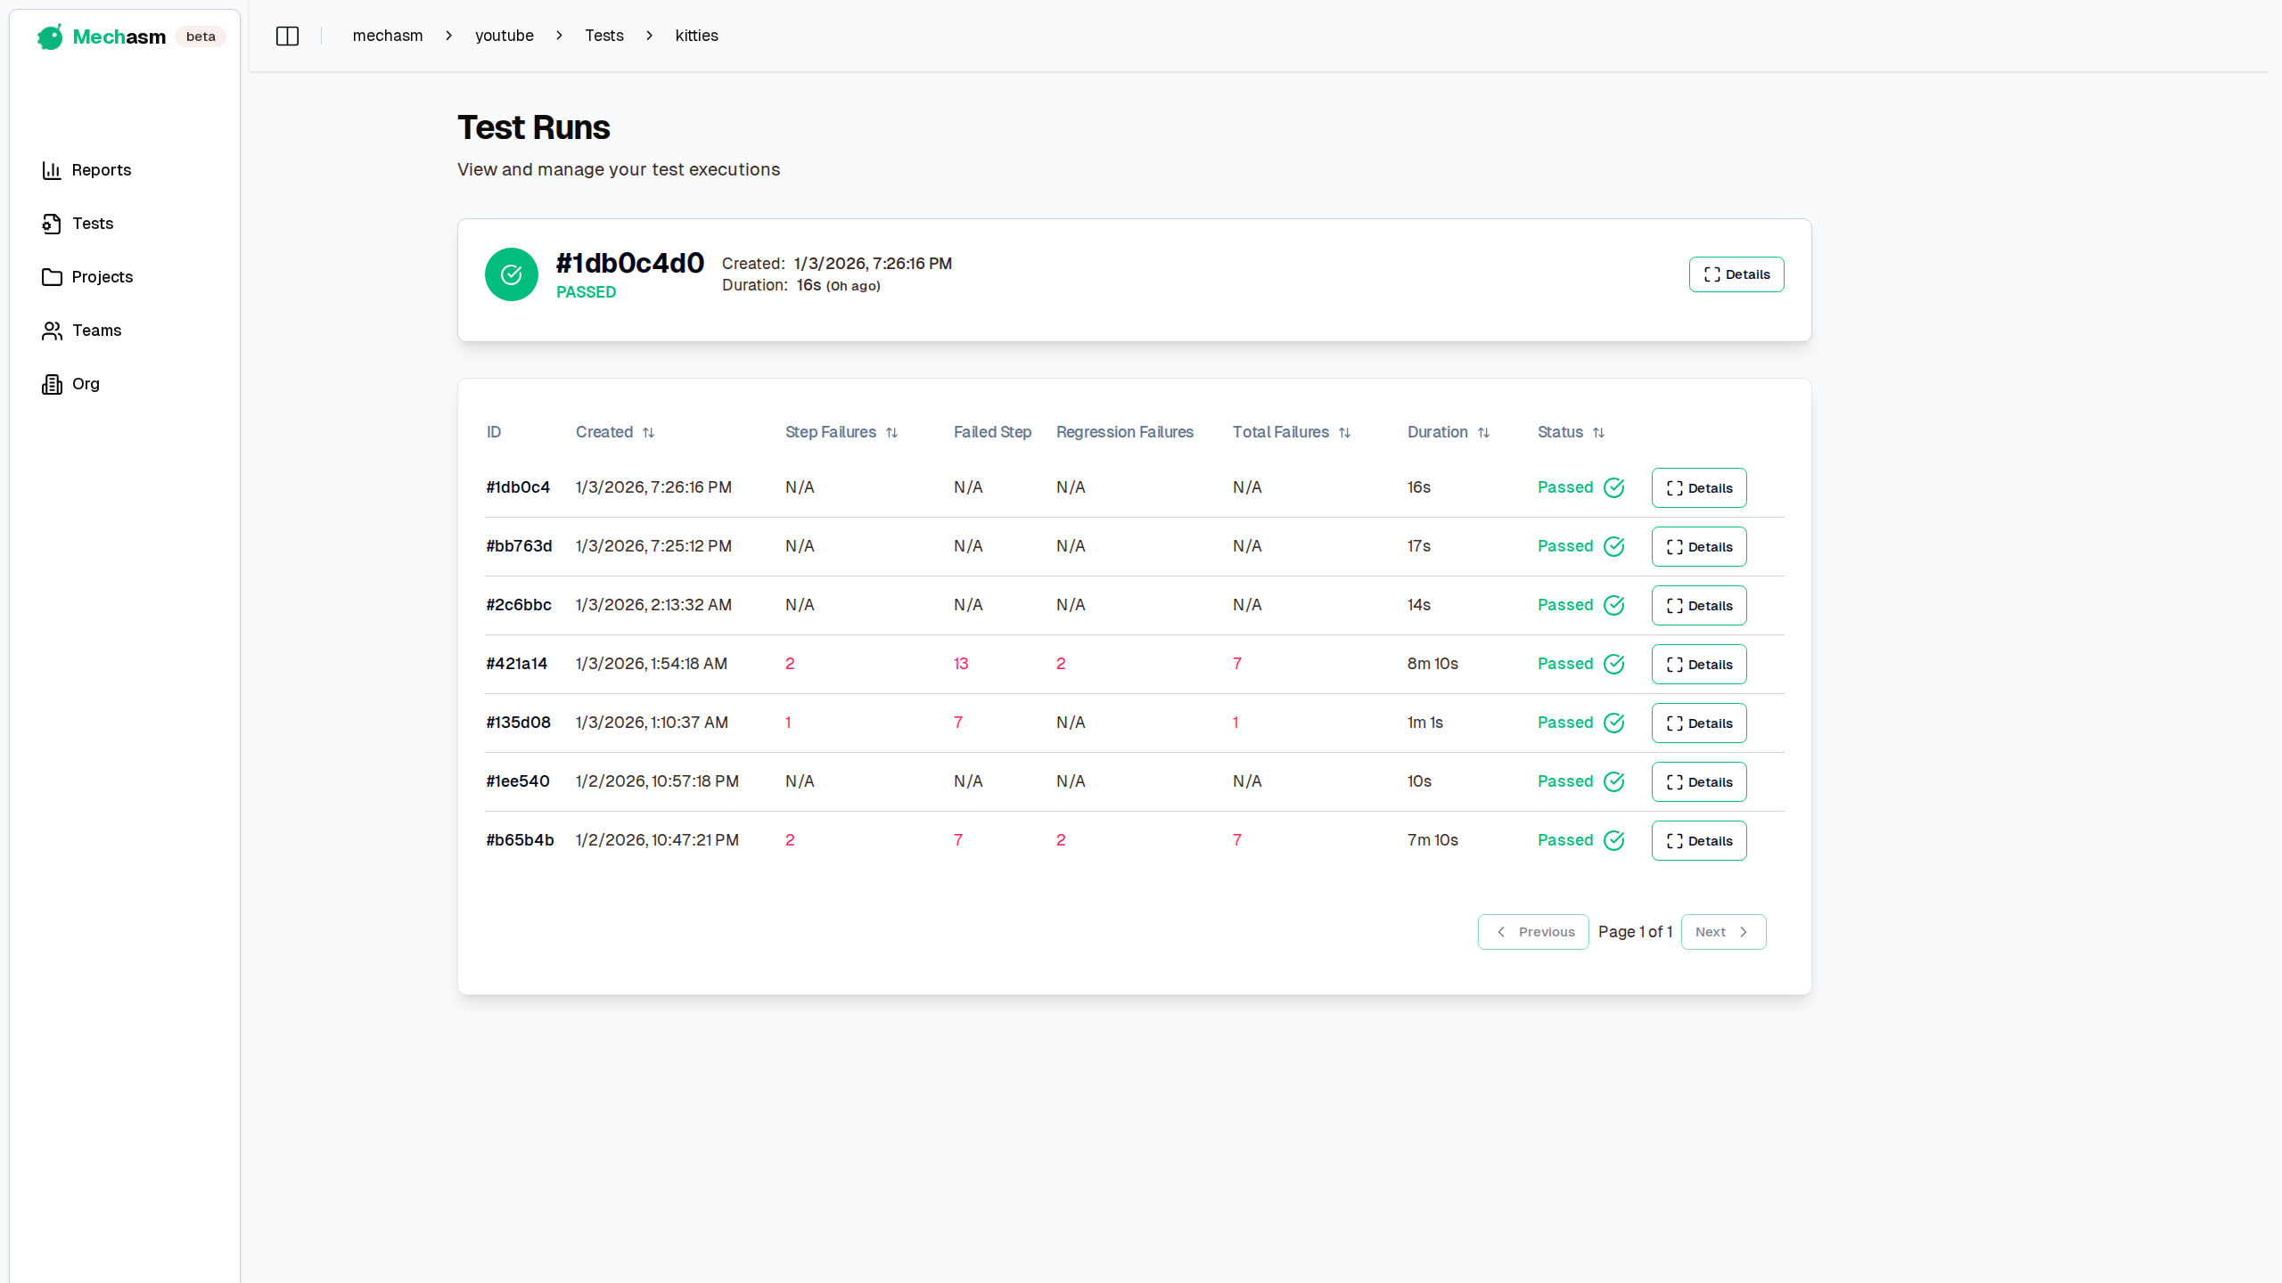The width and height of the screenshot is (2282, 1283).
Task: Click the Org building icon
Action: click(52, 384)
